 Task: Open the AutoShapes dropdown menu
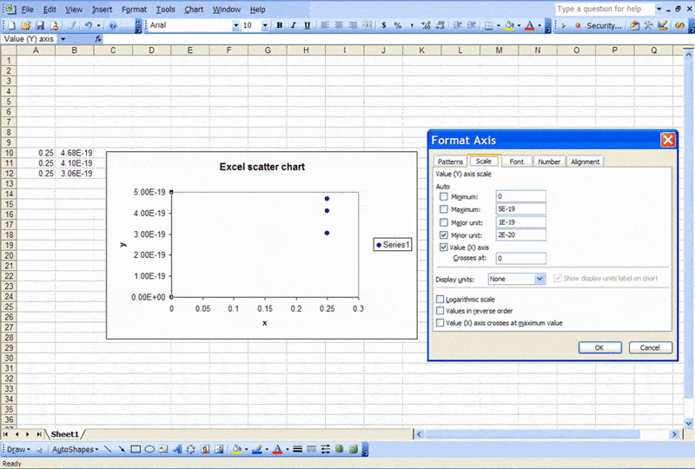[x=73, y=450]
